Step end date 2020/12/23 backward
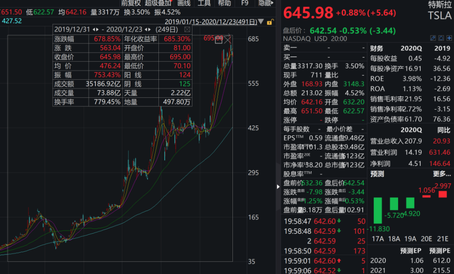The height and width of the screenshot is (274, 454). coord(146,29)
